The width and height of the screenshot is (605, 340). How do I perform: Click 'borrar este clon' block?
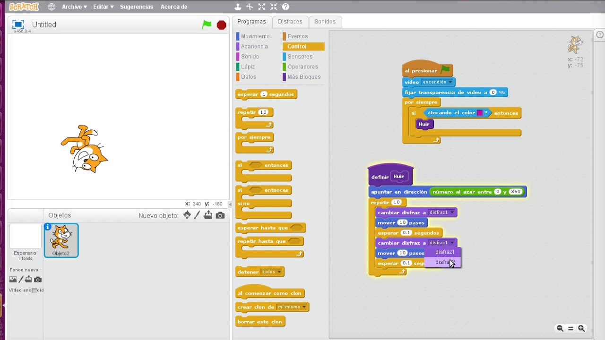(x=260, y=322)
